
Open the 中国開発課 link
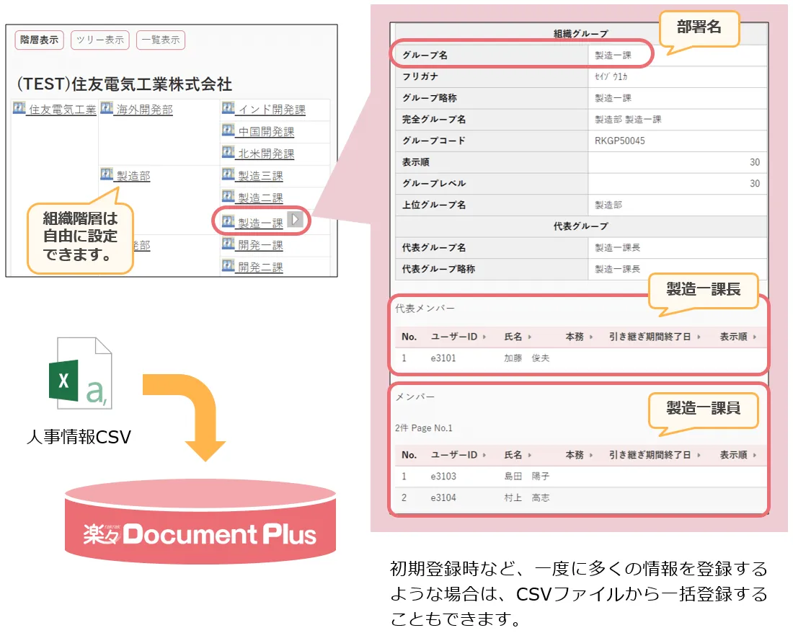click(x=266, y=131)
